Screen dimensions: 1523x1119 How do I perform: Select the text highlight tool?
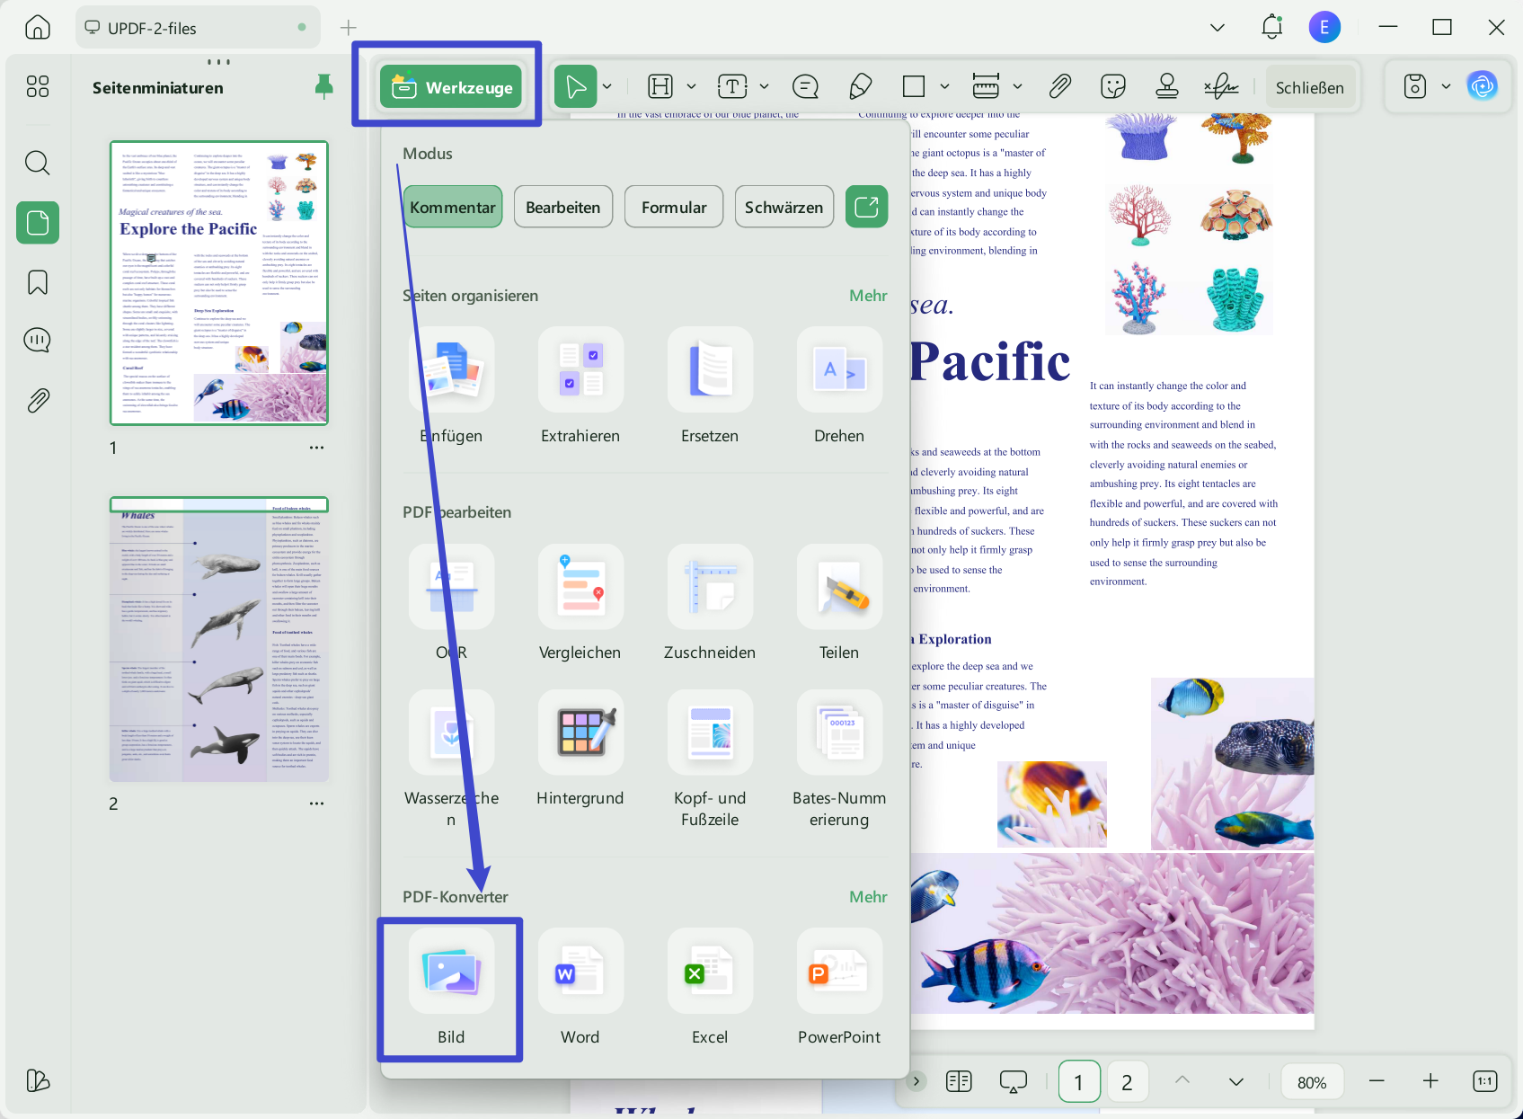coord(660,86)
